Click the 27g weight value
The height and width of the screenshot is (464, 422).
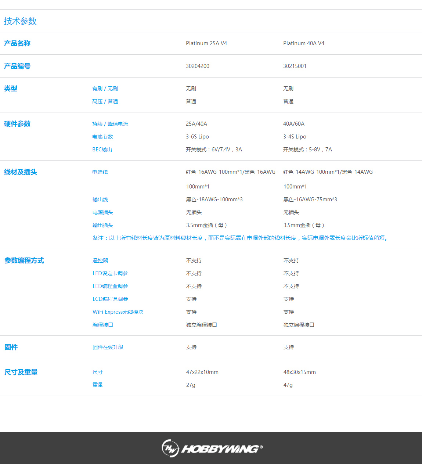[191, 385]
